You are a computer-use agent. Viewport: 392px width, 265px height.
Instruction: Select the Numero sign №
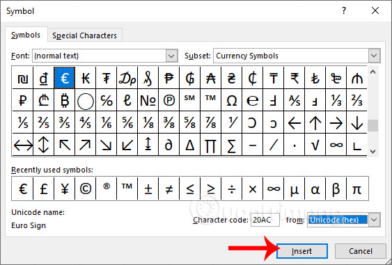pos(148,100)
